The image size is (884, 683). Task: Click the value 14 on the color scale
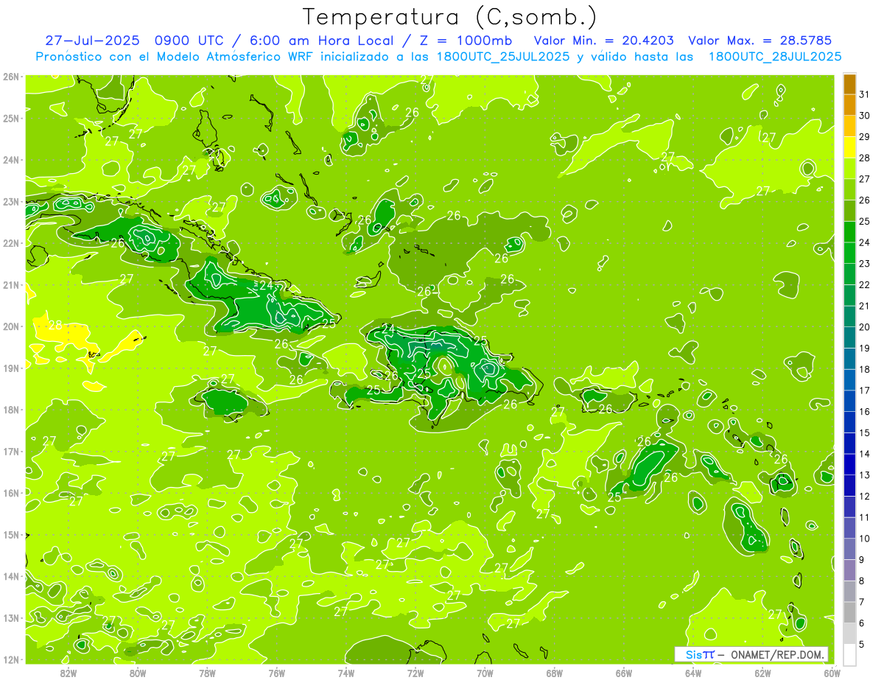coord(865,454)
